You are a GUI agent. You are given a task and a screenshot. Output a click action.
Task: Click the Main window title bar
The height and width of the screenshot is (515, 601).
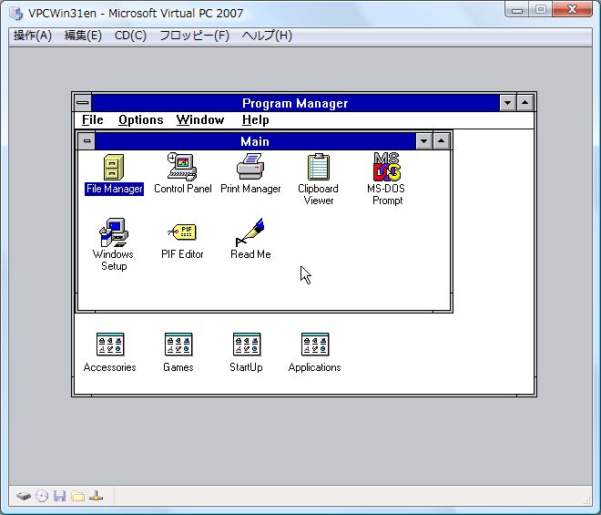click(x=255, y=141)
